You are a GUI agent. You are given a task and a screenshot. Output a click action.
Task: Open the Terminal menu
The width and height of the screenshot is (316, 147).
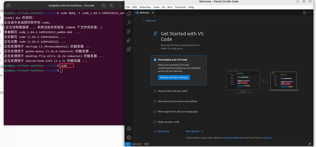pyautogui.click(x=180, y=7)
